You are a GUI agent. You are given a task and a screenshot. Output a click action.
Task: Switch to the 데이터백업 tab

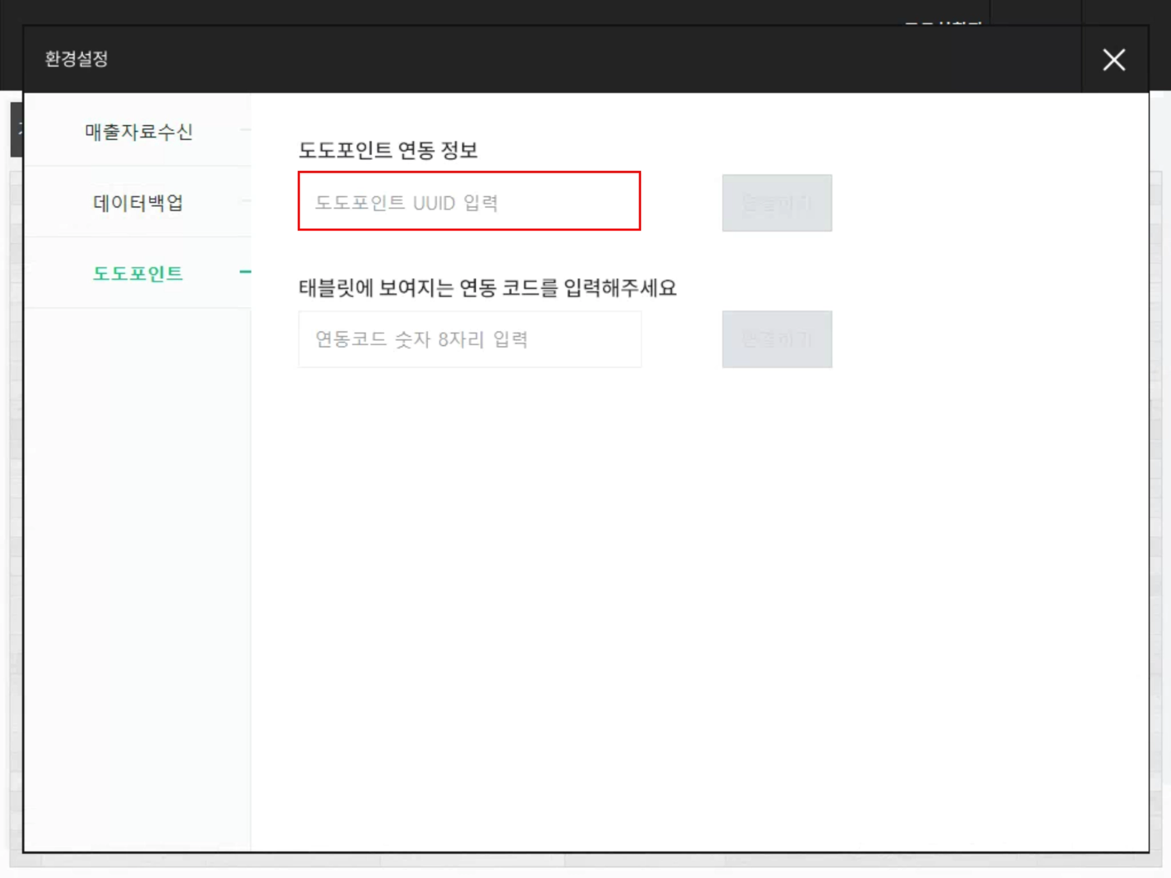(138, 202)
